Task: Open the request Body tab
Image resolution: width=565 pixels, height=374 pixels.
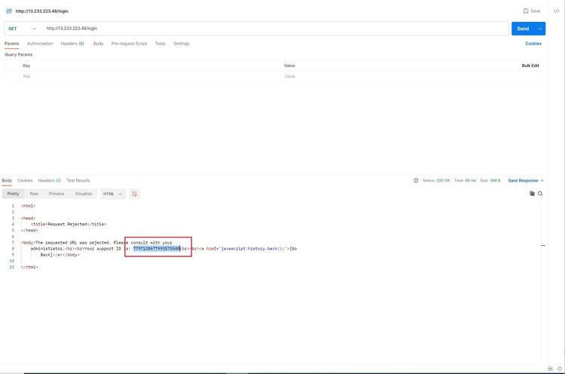Action: pyautogui.click(x=98, y=44)
